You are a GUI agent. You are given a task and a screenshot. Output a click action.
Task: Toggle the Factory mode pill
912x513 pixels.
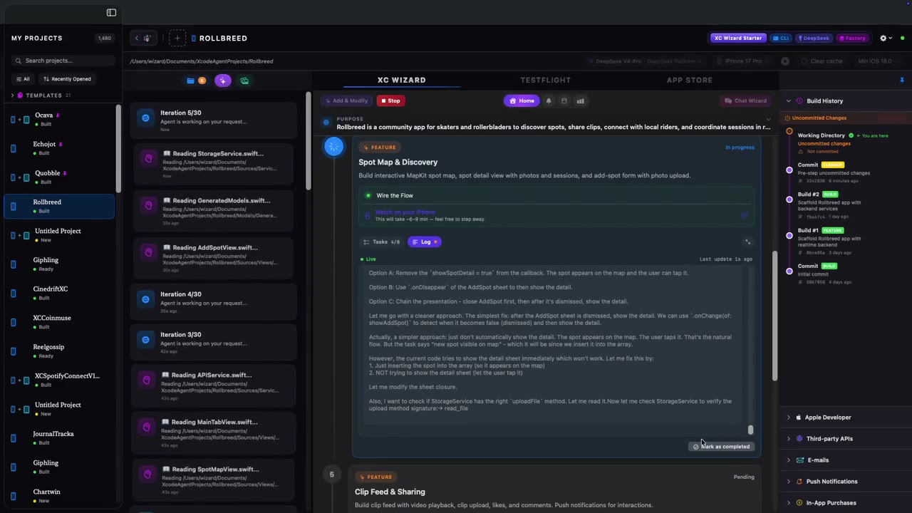point(851,38)
